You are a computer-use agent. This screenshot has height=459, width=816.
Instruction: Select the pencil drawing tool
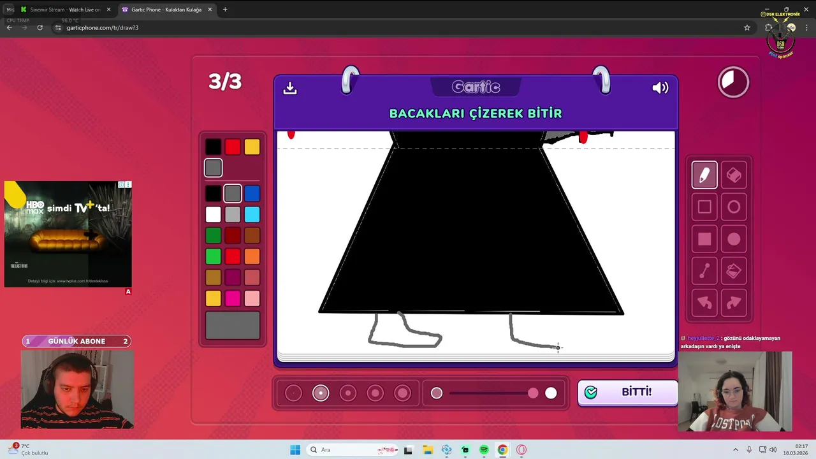click(704, 175)
